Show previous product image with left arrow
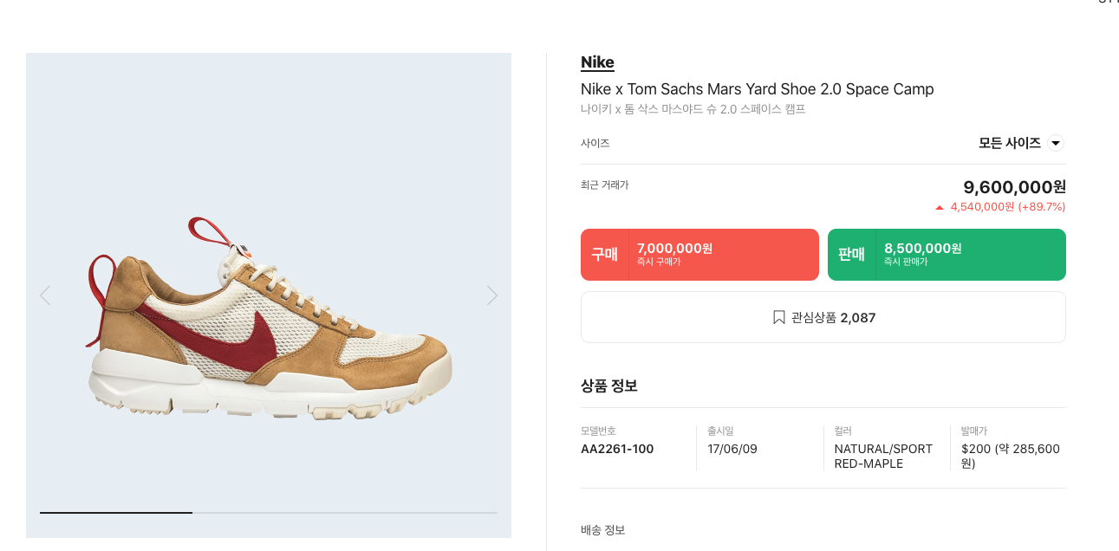 (x=45, y=295)
